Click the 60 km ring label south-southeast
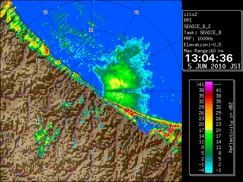The width and height of the screenshot is (243, 182). click(x=137, y=169)
